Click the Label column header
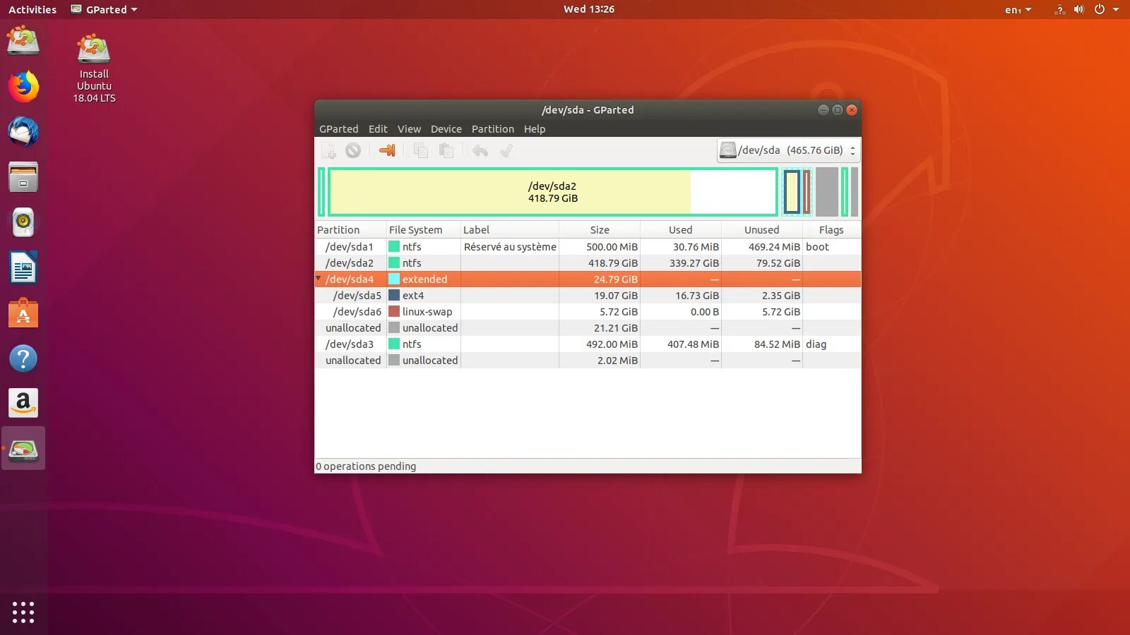The image size is (1130, 635). click(510, 230)
